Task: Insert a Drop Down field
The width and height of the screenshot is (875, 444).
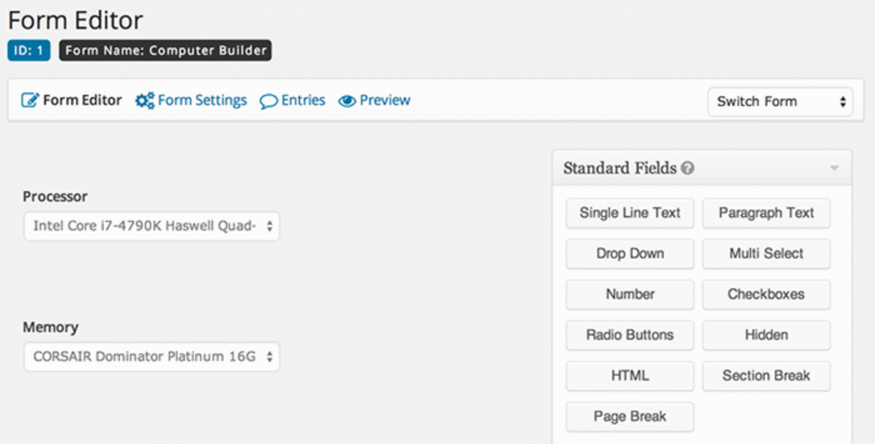Action: pyautogui.click(x=630, y=253)
